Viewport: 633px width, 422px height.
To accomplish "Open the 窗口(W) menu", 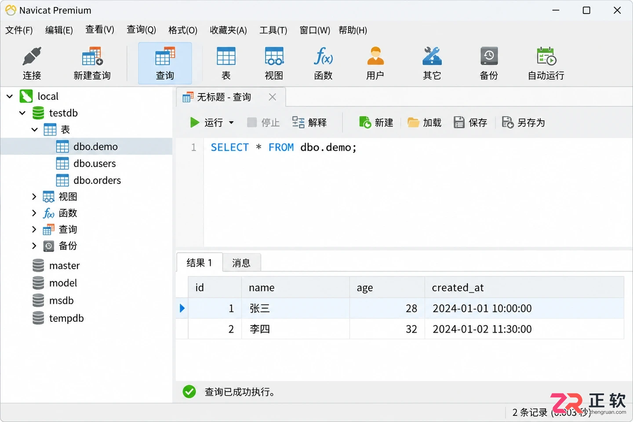I will tap(315, 30).
